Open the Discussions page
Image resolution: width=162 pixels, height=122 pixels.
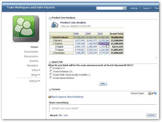[31, 56]
